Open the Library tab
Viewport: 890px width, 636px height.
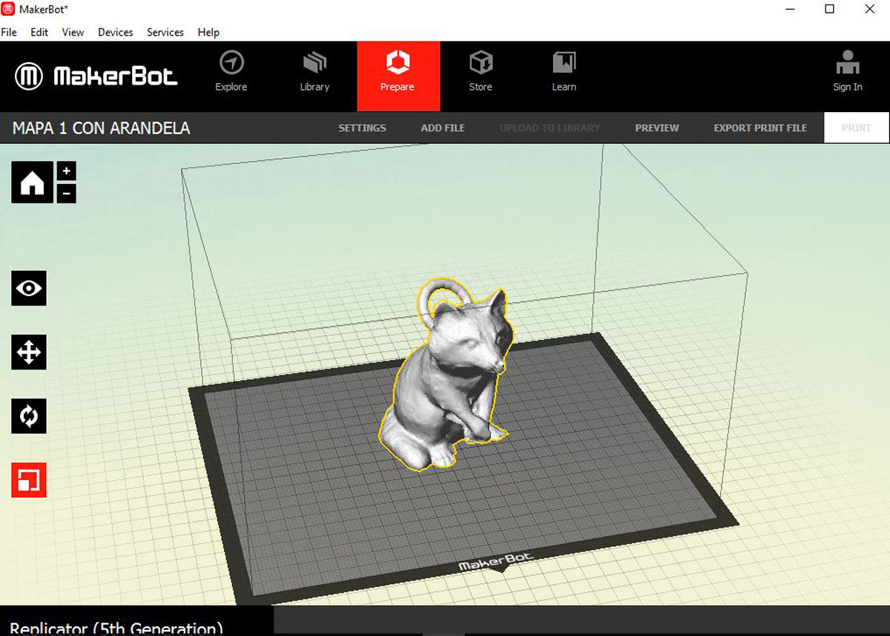click(x=314, y=72)
